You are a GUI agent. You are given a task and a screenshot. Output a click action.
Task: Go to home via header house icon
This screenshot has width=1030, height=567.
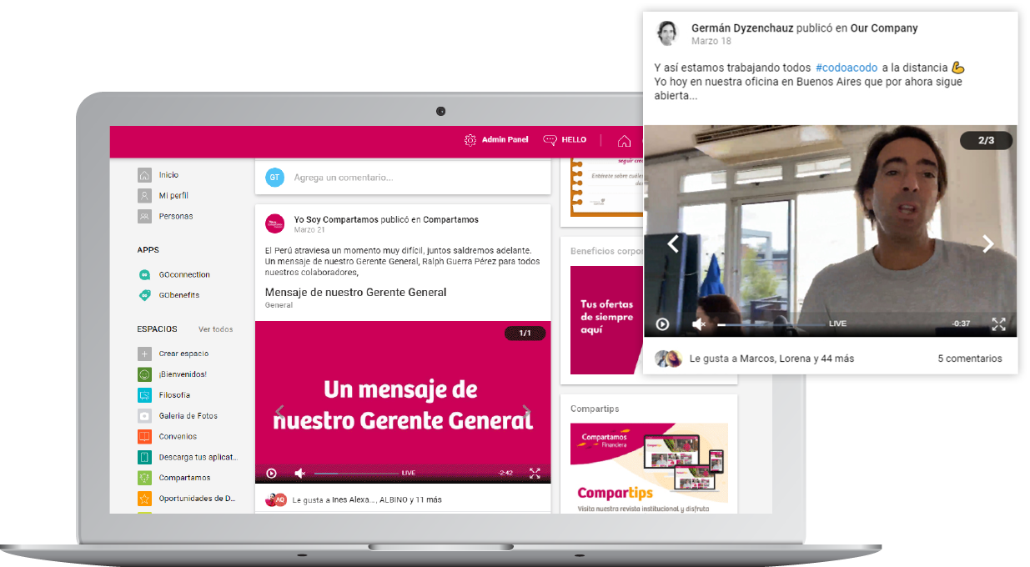[624, 141]
